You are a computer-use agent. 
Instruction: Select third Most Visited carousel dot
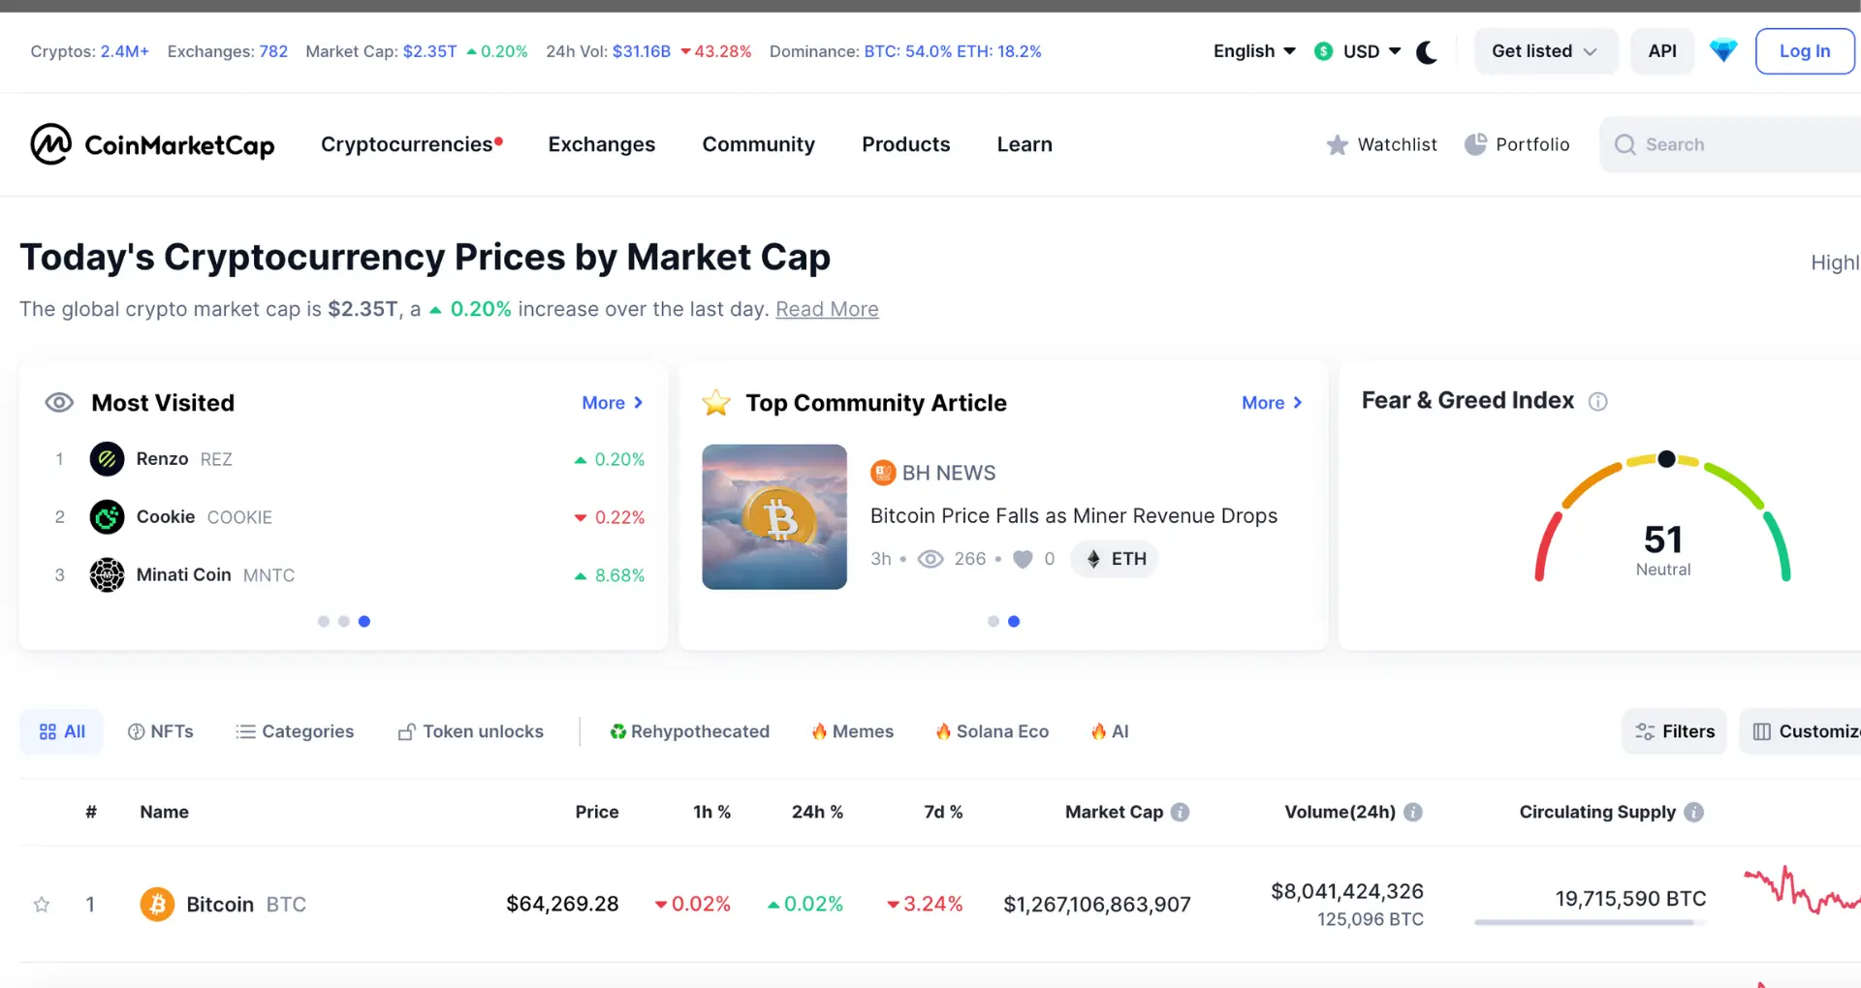364,622
